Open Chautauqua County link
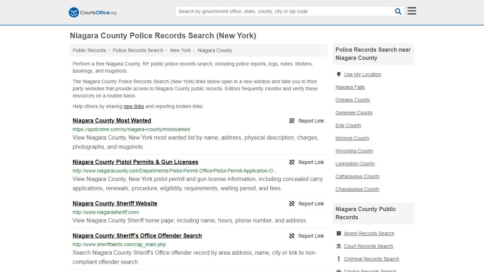Screen dimensions: 484x272 coord(358,189)
